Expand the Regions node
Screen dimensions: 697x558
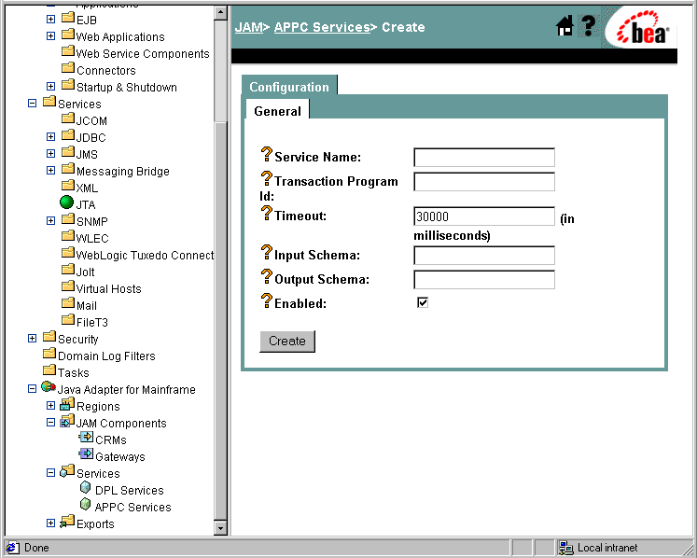(x=50, y=406)
